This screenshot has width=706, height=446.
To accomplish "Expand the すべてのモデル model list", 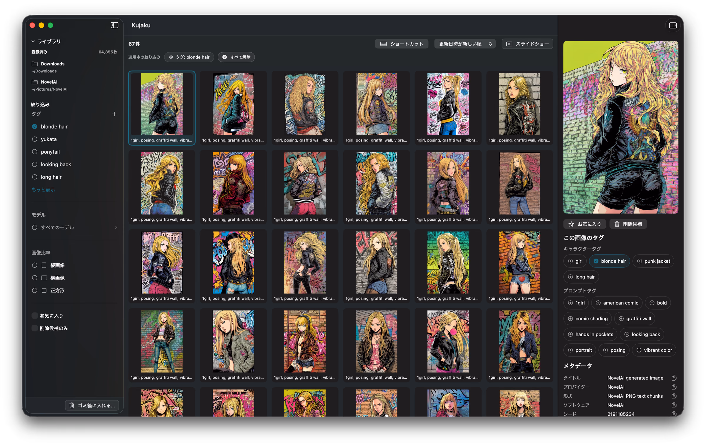I will coord(74,227).
